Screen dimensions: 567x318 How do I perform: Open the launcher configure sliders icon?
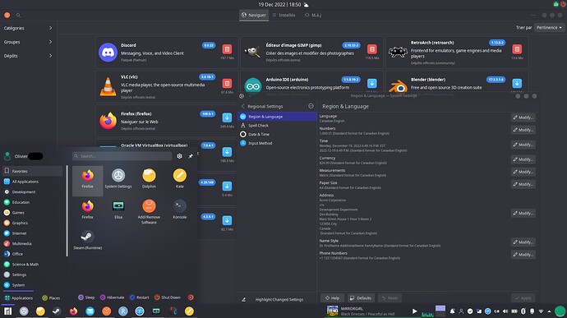(x=179, y=156)
